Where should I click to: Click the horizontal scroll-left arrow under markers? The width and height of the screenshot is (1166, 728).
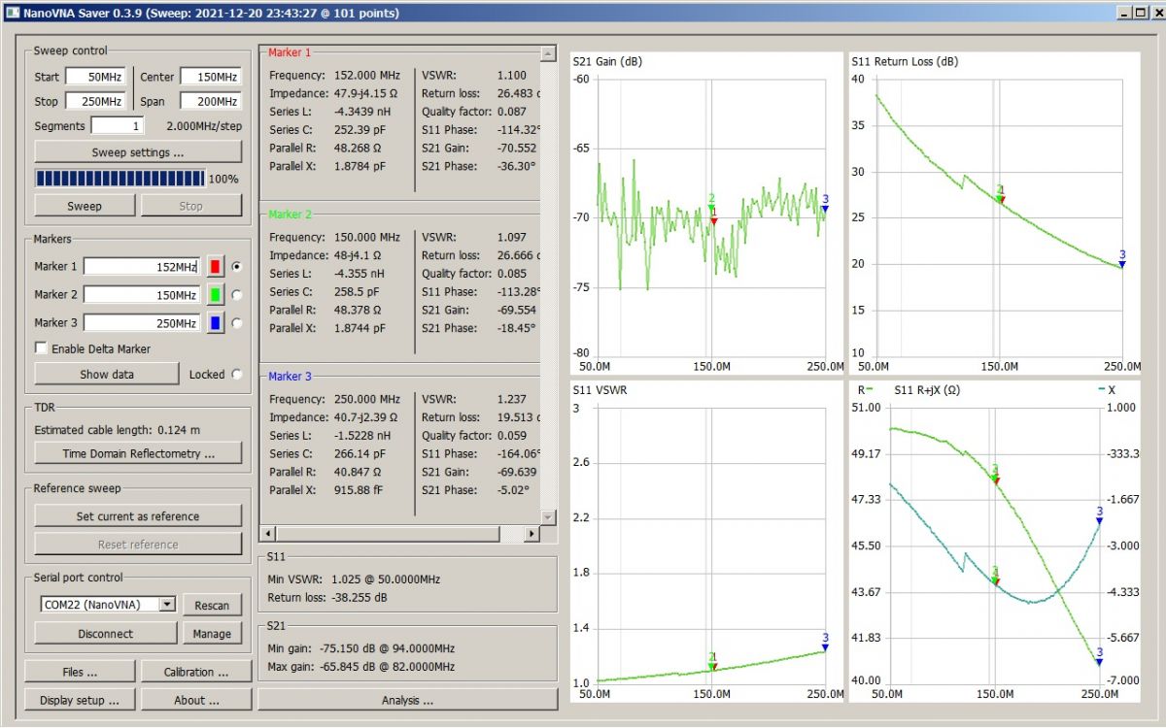[x=268, y=533]
